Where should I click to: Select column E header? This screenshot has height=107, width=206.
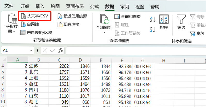pyautogui.click(x=101, y=60)
